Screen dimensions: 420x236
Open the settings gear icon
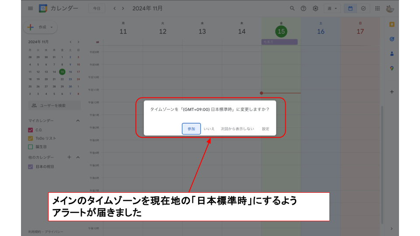click(315, 8)
